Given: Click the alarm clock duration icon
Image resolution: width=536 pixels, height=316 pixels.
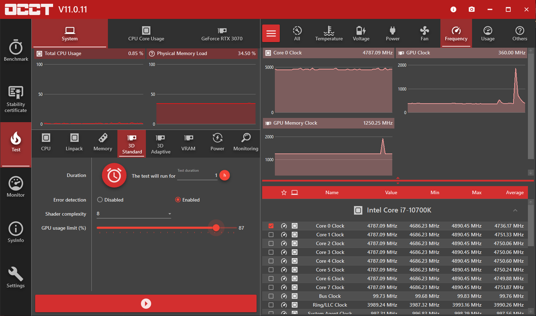Looking at the screenshot, I should [114, 175].
